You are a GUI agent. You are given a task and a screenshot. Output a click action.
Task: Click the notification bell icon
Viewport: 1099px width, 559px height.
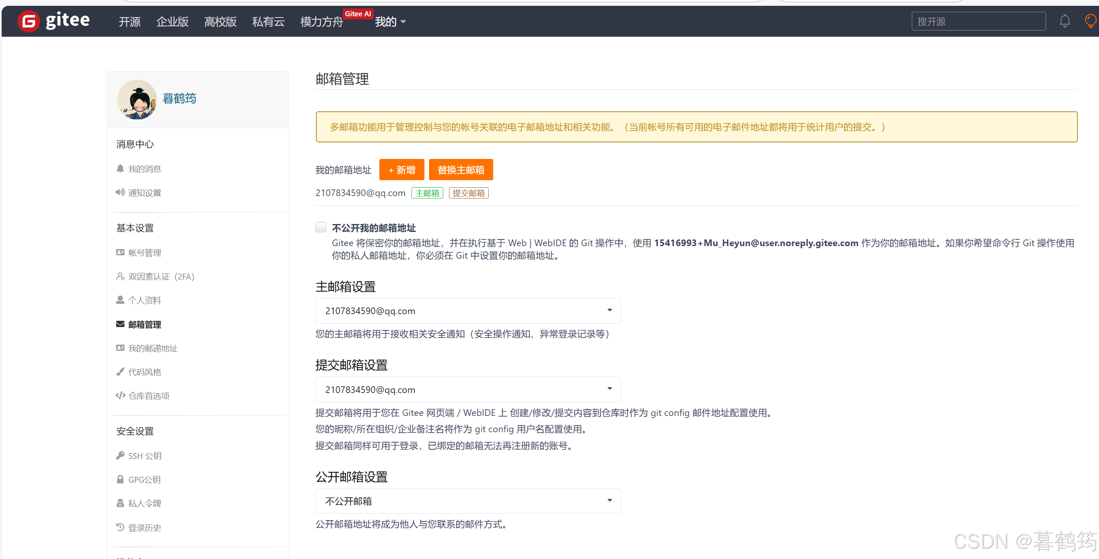click(x=1064, y=21)
